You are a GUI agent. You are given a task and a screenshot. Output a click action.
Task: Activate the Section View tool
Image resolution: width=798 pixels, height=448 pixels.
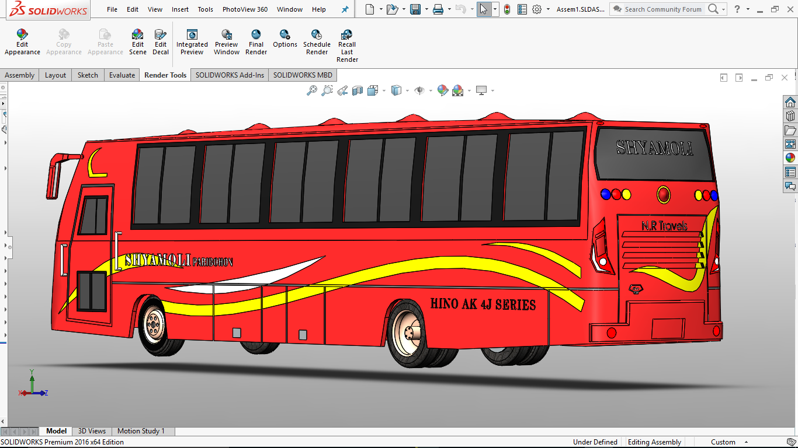coord(358,90)
